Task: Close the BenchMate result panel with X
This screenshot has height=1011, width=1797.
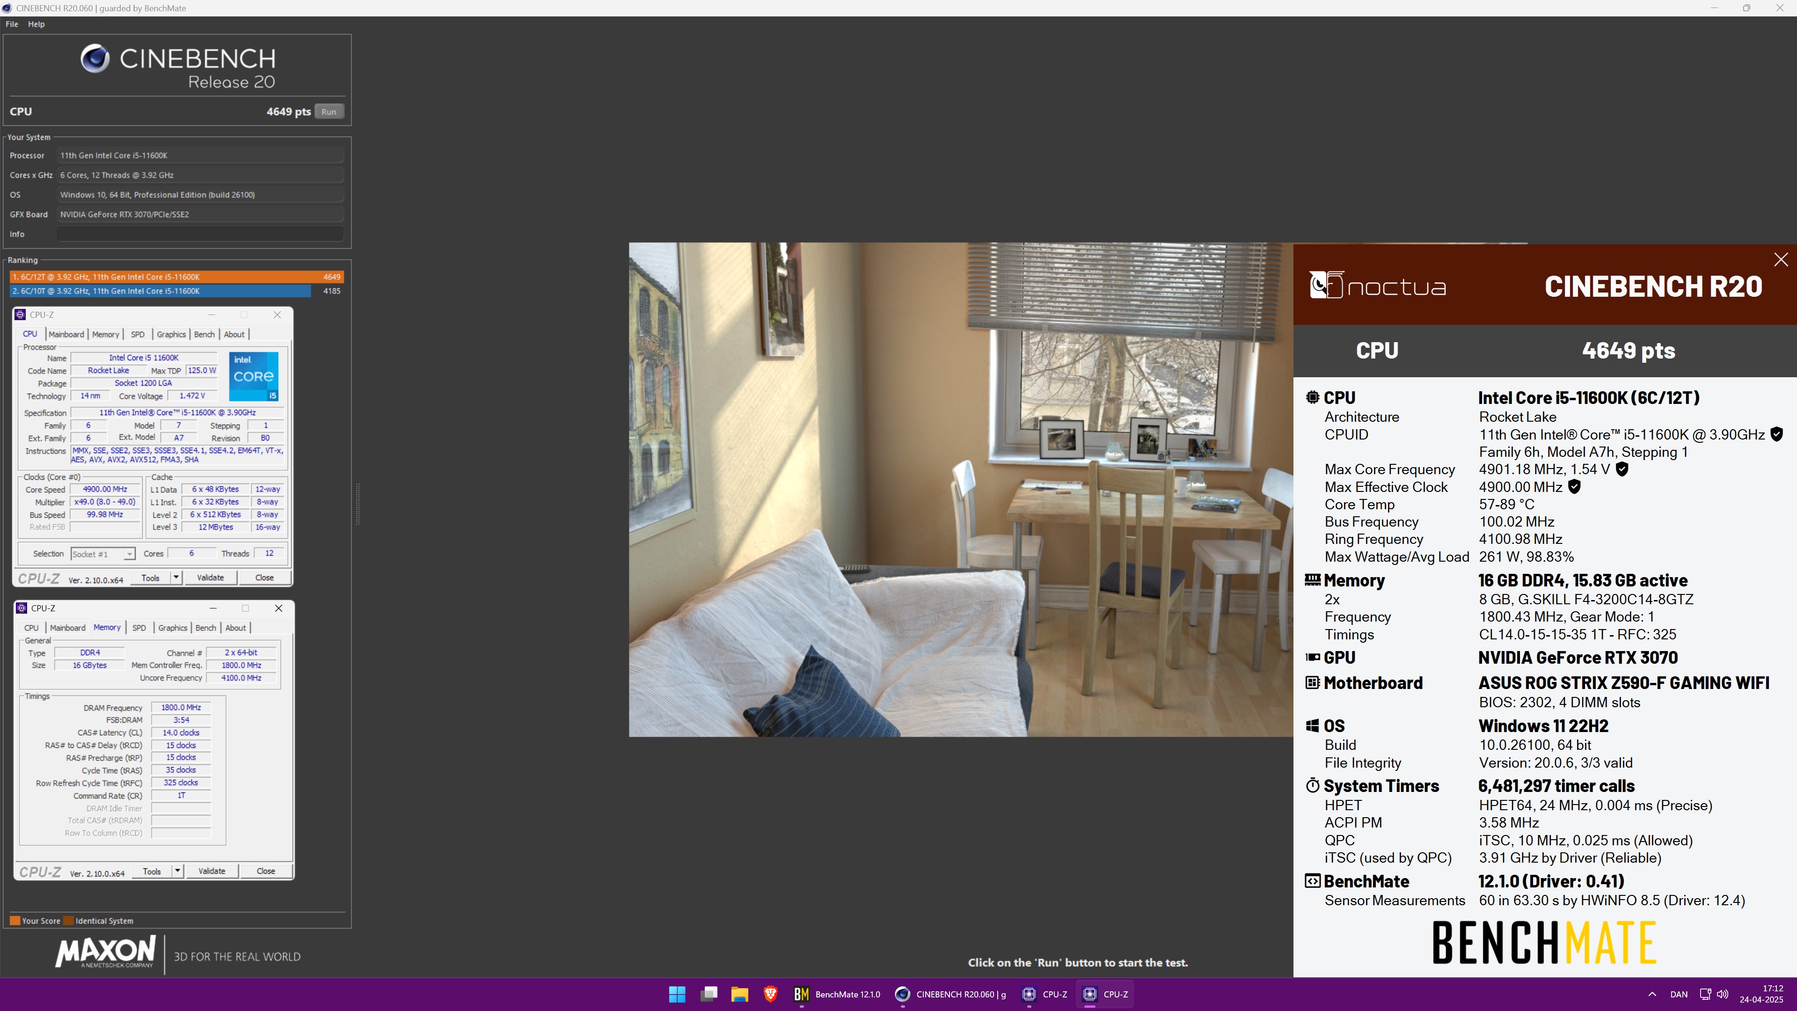Action: pyautogui.click(x=1781, y=260)
